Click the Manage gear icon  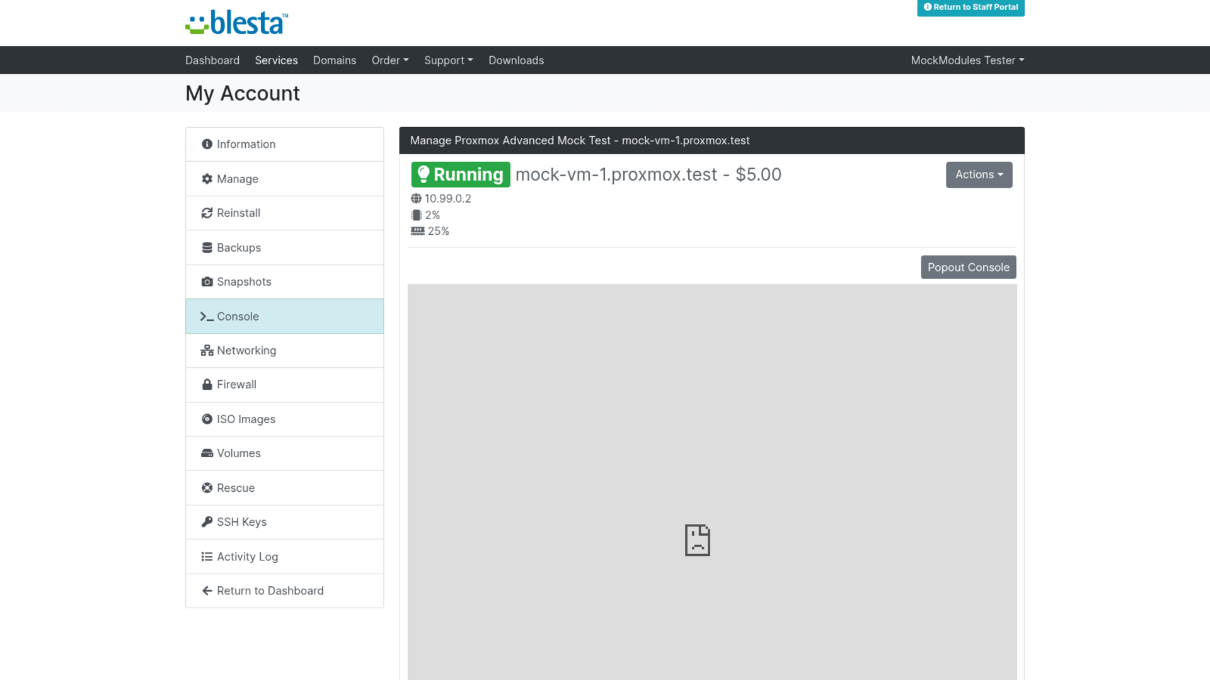pos(207,179)
